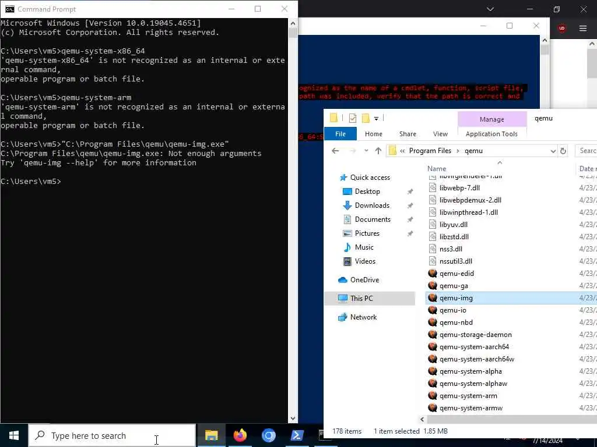597x447 pixels.
Task: Click the Properties icon in Explorer quick toolbar
Action: click(353, 119)
